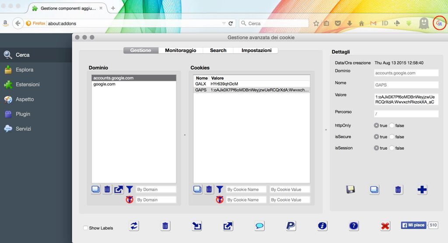448x243 pixels.
Task: Click the Facebook Mi piace button
Action: (413, 225)
